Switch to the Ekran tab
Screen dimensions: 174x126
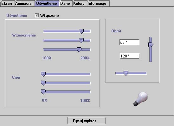click(x=7, y=3)
